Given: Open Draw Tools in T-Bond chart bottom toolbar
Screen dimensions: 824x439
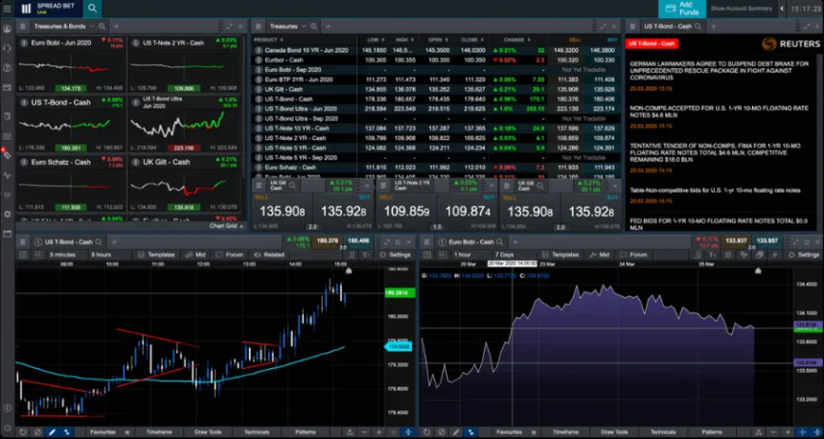Looking at the screenshot, I should point(208,432).
